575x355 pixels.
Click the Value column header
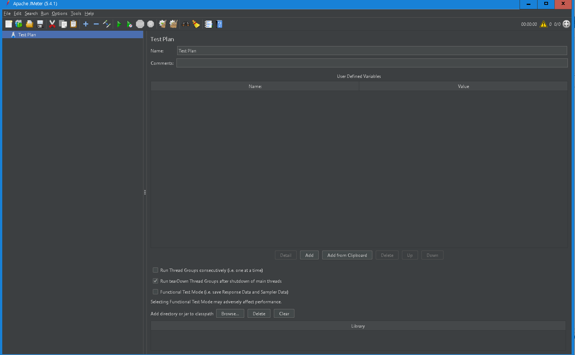(x=463, y=86)
